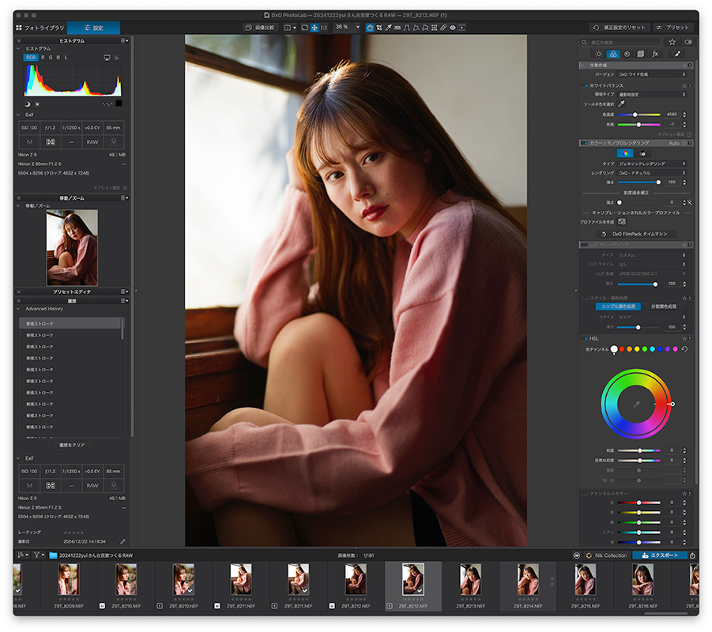Click the HSL reset arrow icon
712x632 pixels.
pos(684,348)
